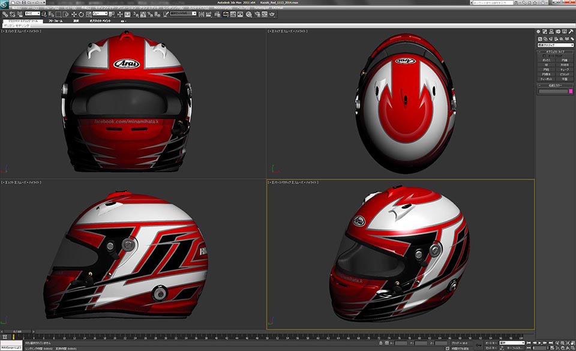Open Edit Named Selection Sets icon
This screenshot has height=351, width=576.
[x=166, y=14]
